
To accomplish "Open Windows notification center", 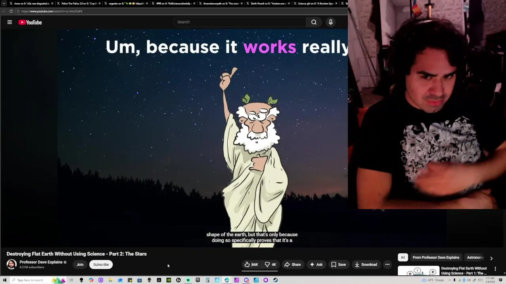I will click(x=500, y=280).
